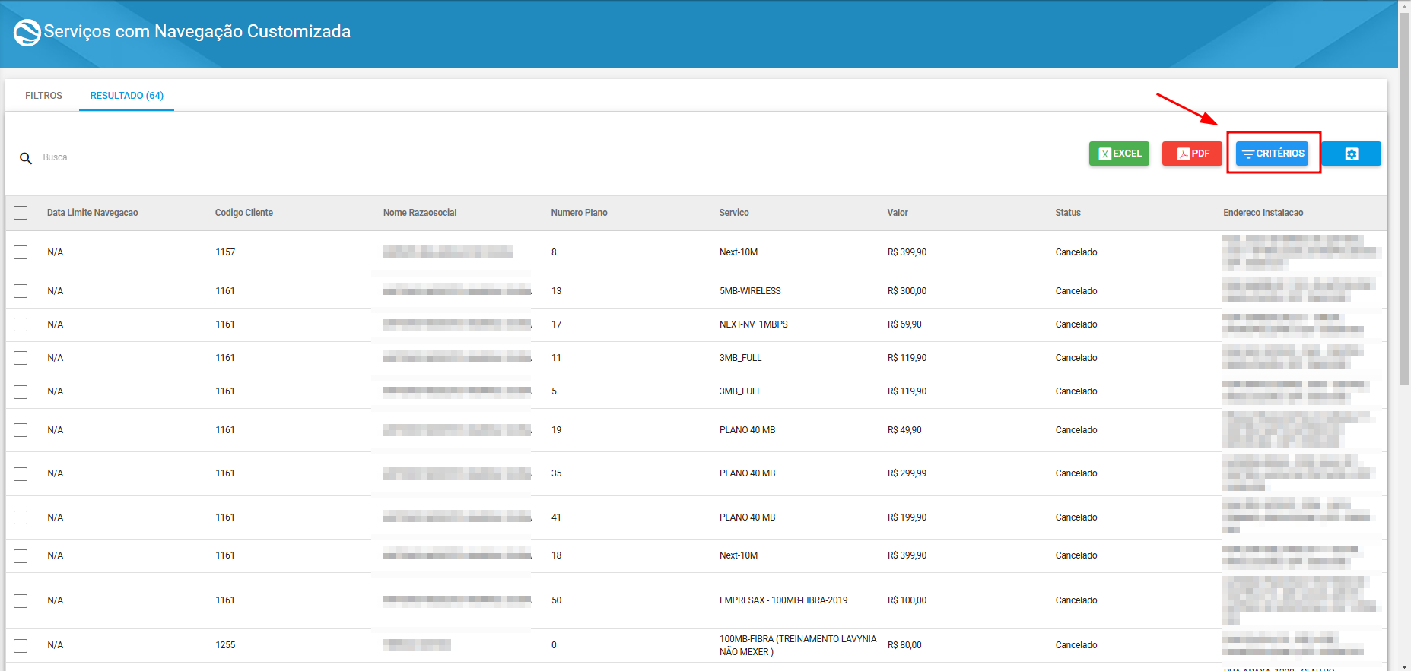Viewport: 1411px width, 671px height.
Task: Check the row with plan number 18
Action: click(21, 555)
